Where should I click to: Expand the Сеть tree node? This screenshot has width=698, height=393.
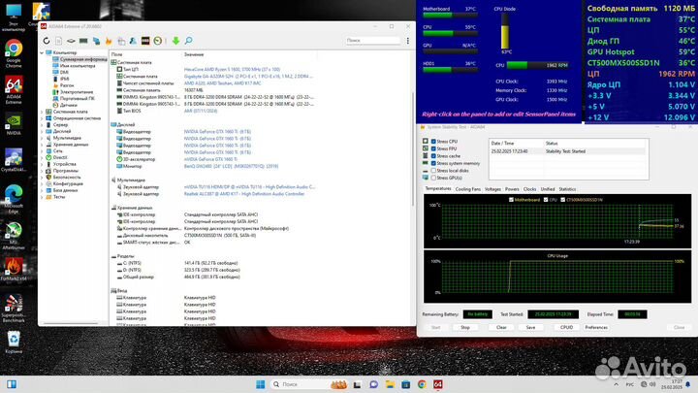pyautogui.click(x=42, y=151)
